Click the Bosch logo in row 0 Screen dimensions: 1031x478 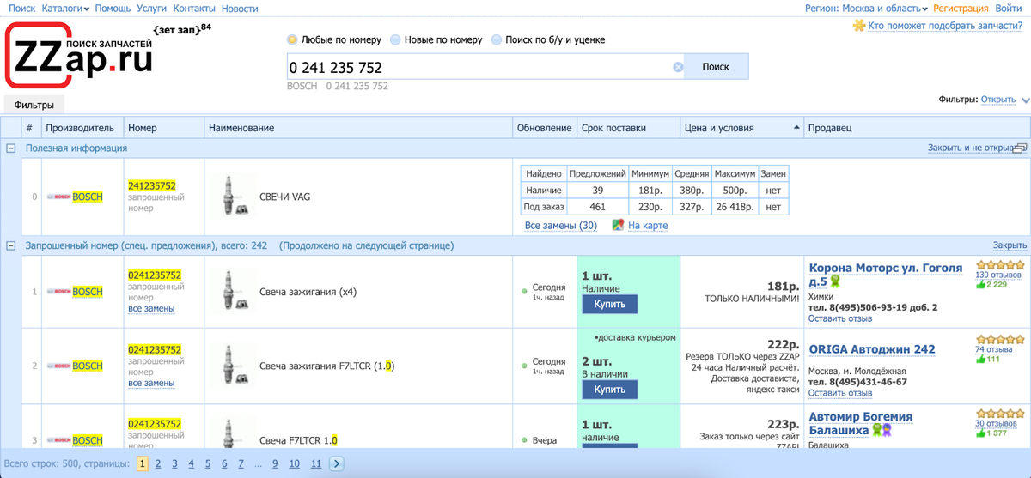pos(59,197)
